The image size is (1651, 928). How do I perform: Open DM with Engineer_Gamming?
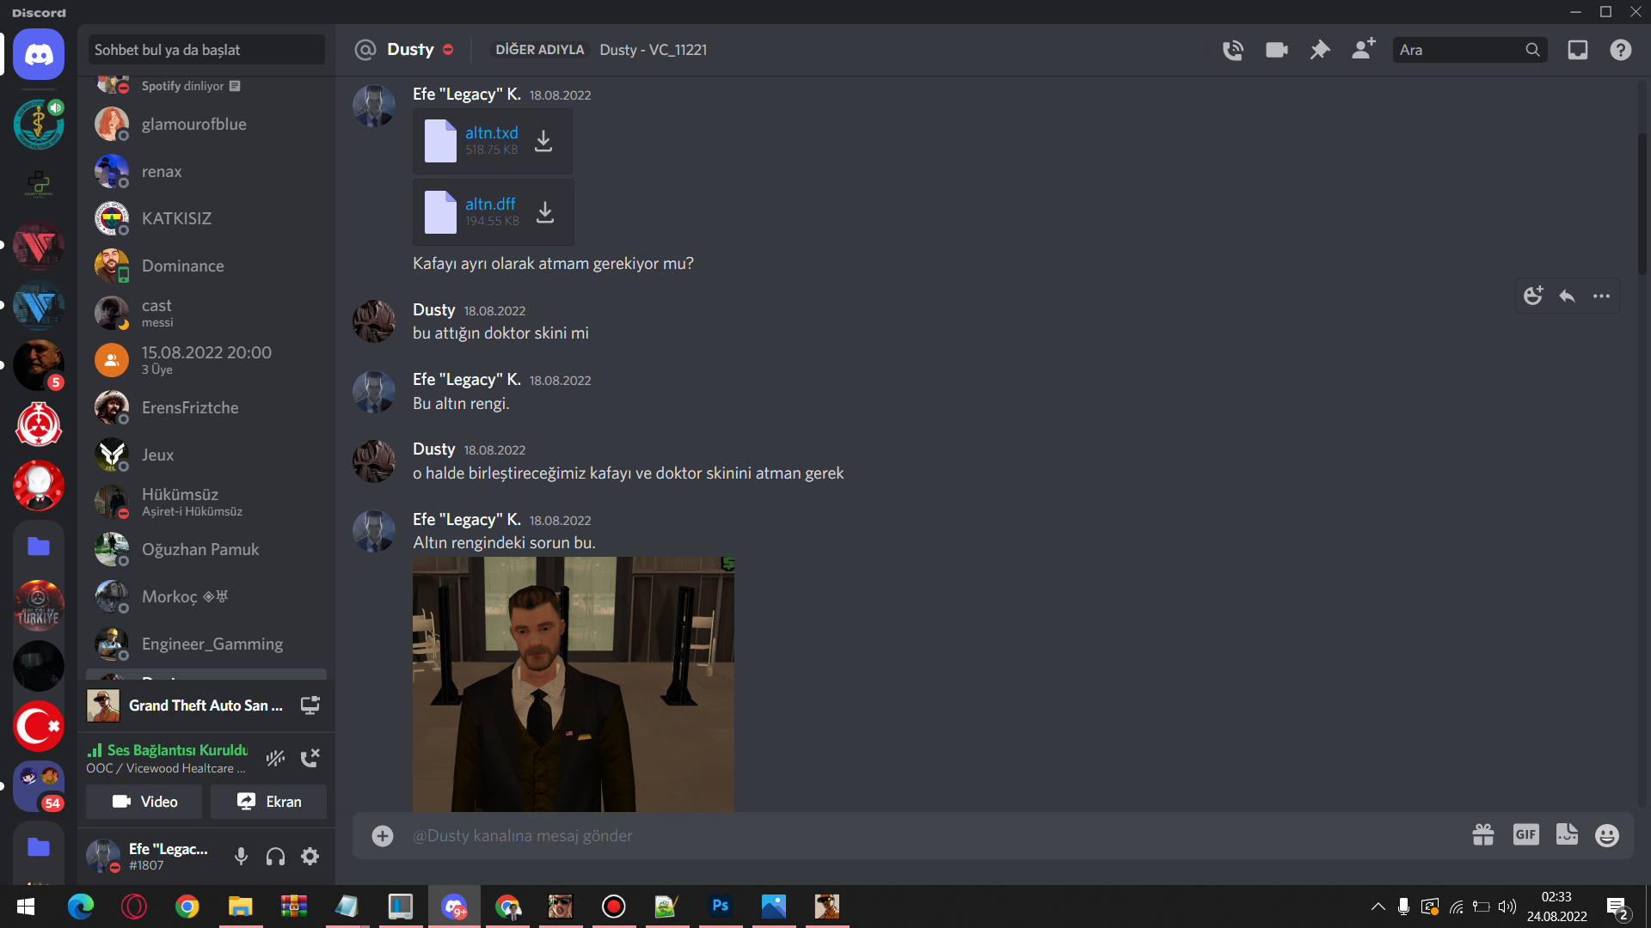click(x=206, y=644)
